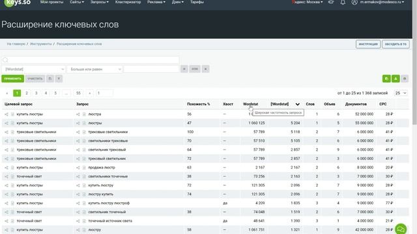Open the 25 rows-per-page dropdown
417x234 pixels.
click(401, 93)
